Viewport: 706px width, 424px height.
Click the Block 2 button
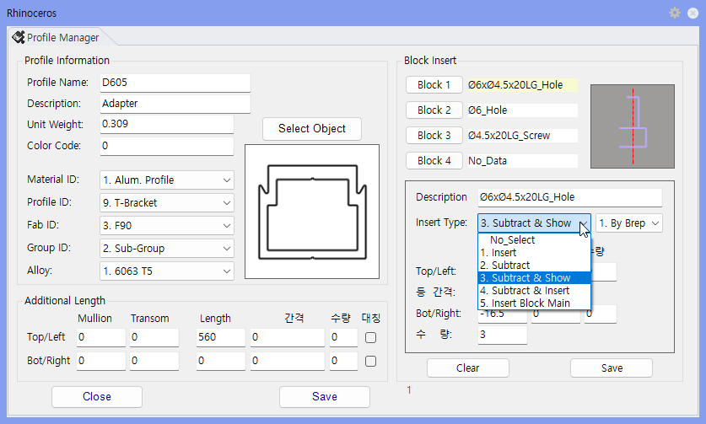pyautogui.click(x=434, y=110)
